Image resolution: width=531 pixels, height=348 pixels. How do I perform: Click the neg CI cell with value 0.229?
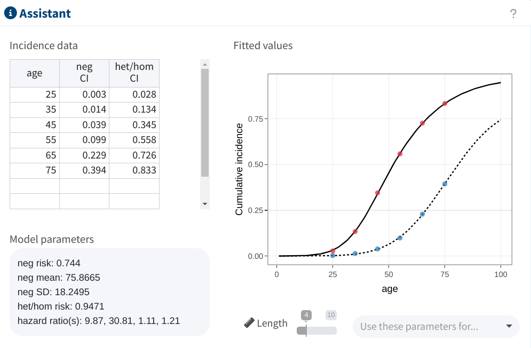pyautogui.click(x=84, y=155)
